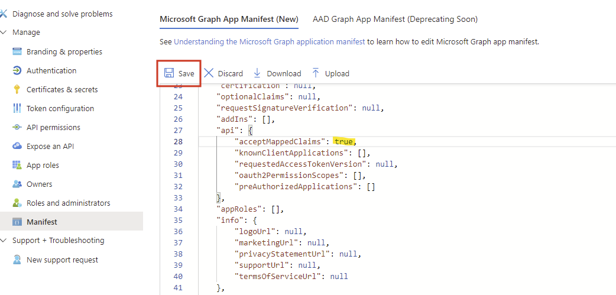Collapse the Support + Troubleshooting section

coord(5,241)
